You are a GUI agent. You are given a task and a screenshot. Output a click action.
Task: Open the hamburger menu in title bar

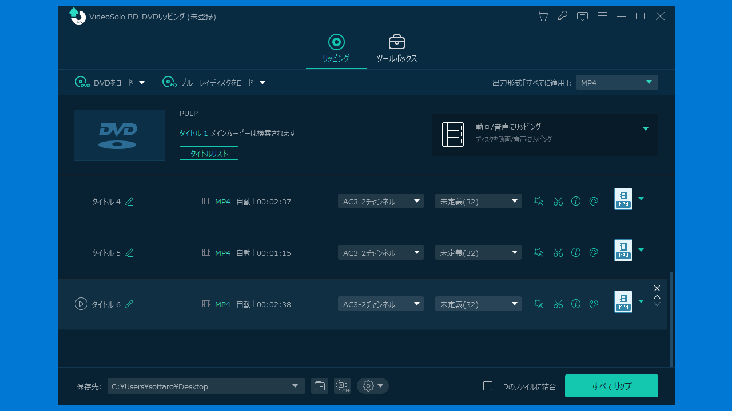tap(602, 16)
